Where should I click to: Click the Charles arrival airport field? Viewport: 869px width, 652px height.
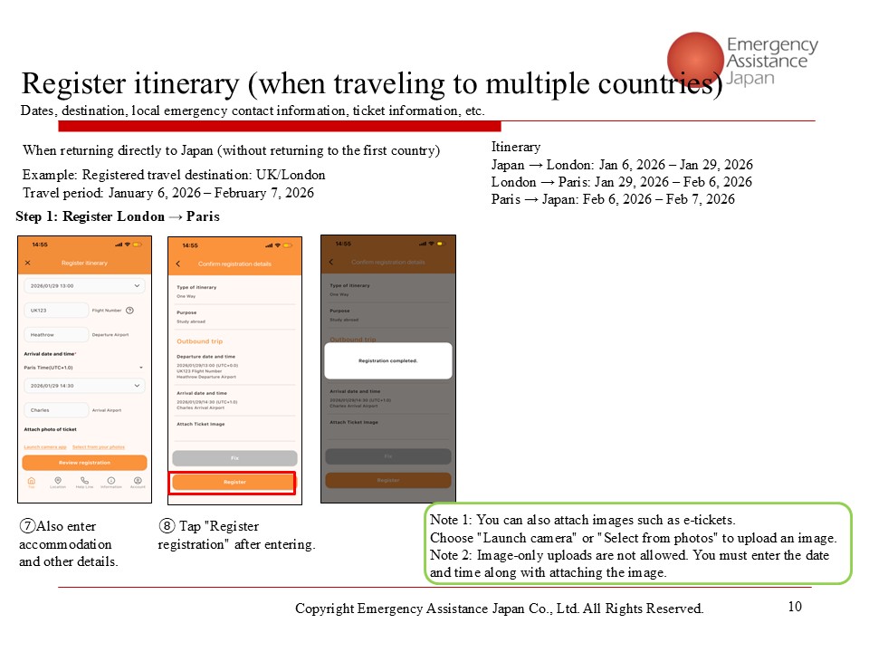tap(55, 410)
